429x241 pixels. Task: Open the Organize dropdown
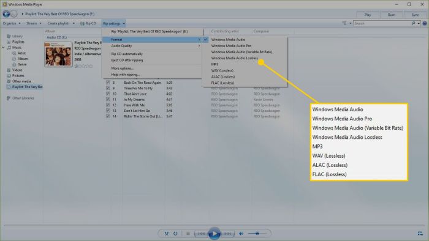coord(12,23)
